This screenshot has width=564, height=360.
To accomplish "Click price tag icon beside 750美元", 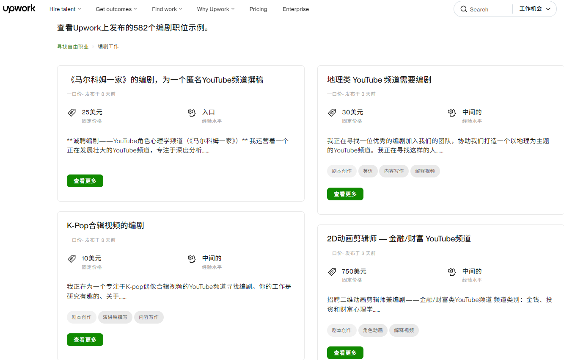I will [332, 272].
